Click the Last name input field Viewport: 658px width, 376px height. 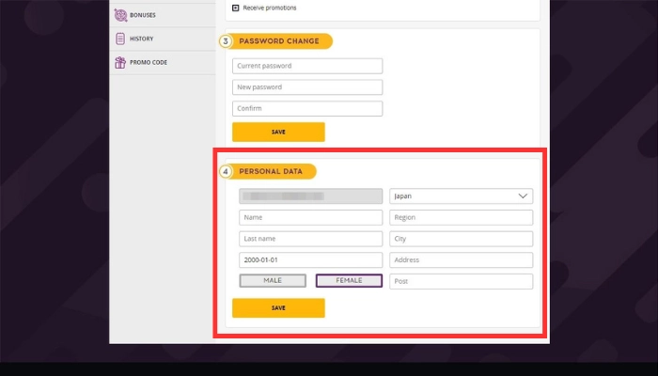311,239
